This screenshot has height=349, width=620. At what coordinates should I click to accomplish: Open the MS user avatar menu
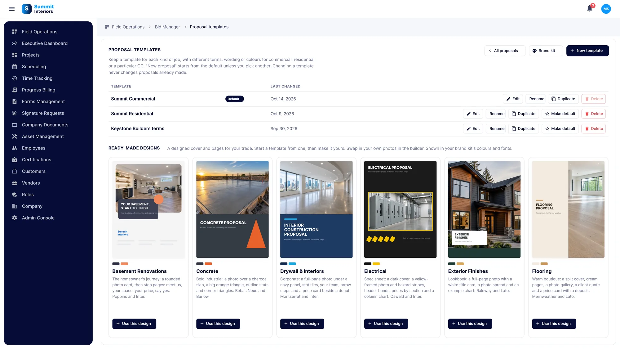(x=606, y=9)
